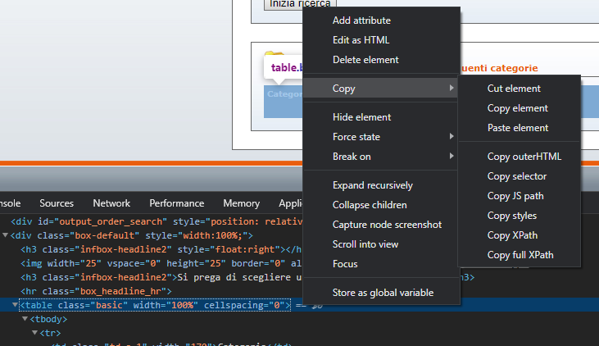Open the Copy submenu entry

[381, 89]
